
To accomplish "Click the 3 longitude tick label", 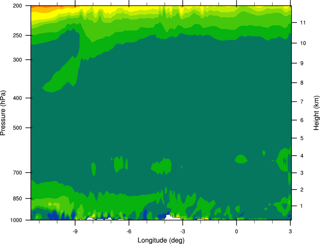I will point(290,231).
